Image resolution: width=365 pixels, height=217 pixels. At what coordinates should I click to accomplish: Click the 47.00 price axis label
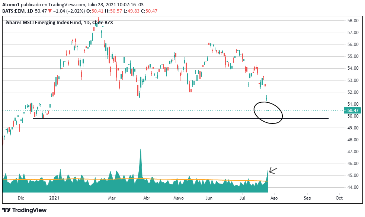353,152
